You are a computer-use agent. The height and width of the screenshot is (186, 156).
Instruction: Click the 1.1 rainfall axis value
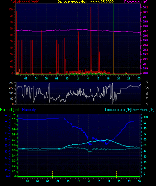click(x=14, y=119)
